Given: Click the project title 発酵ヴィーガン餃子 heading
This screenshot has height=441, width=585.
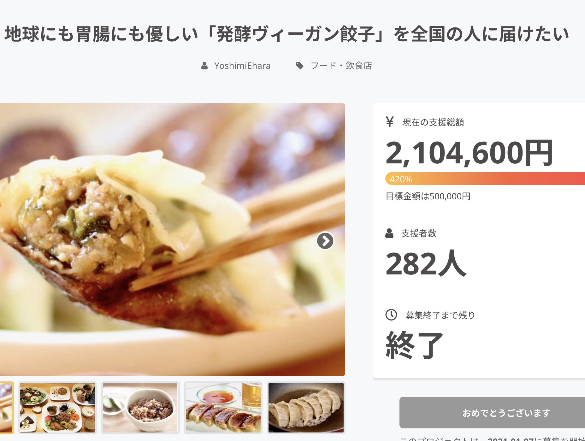Looking at the screenshot, I should [x=287, y=34].
